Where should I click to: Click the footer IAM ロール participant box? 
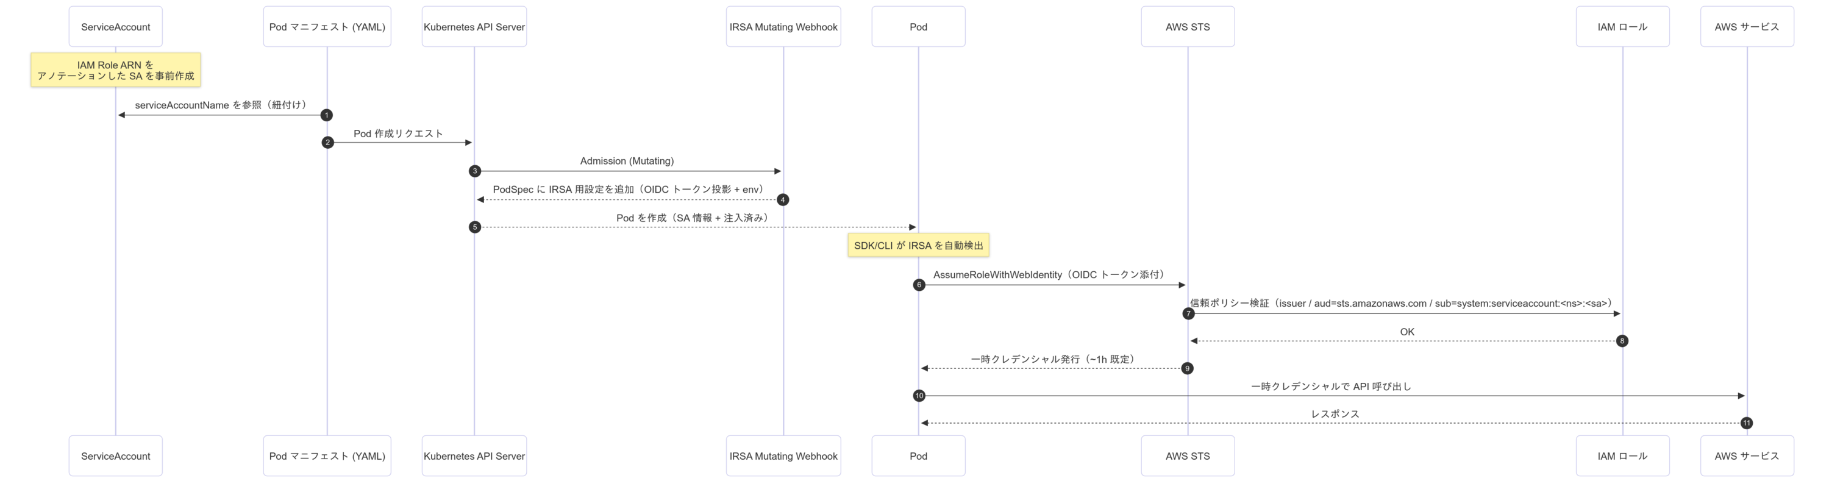[x=1622, y=456]
